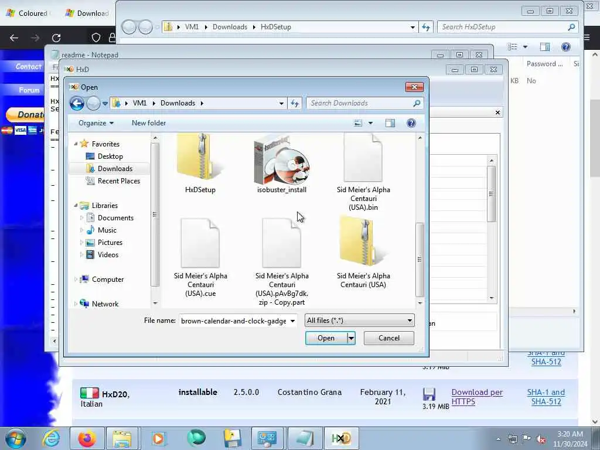Click Search HxDSetup field in Explorer window
Image resolution: width=600 pixels, height=450 pixels.
pyautogui.click(x=507, y=27)
